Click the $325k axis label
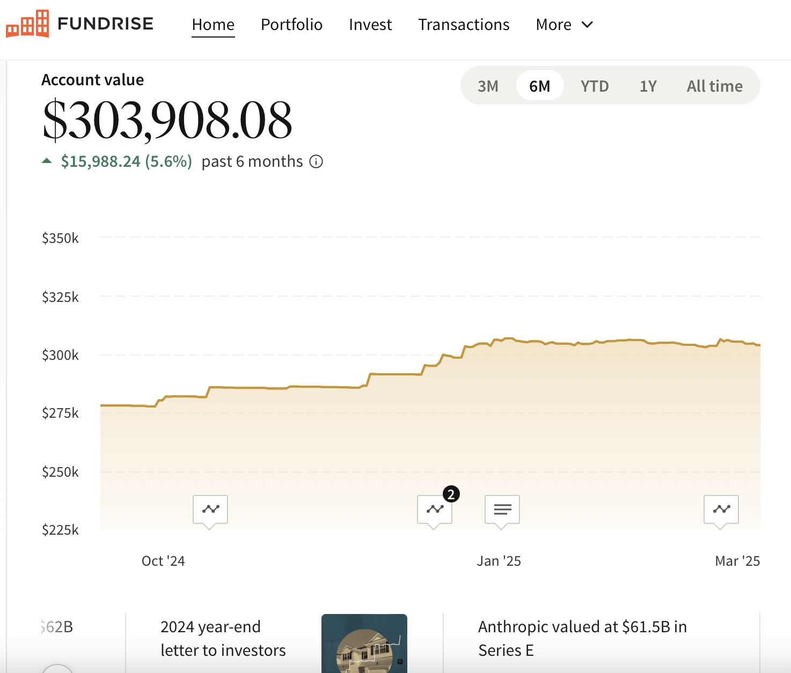 pos(61,297)
